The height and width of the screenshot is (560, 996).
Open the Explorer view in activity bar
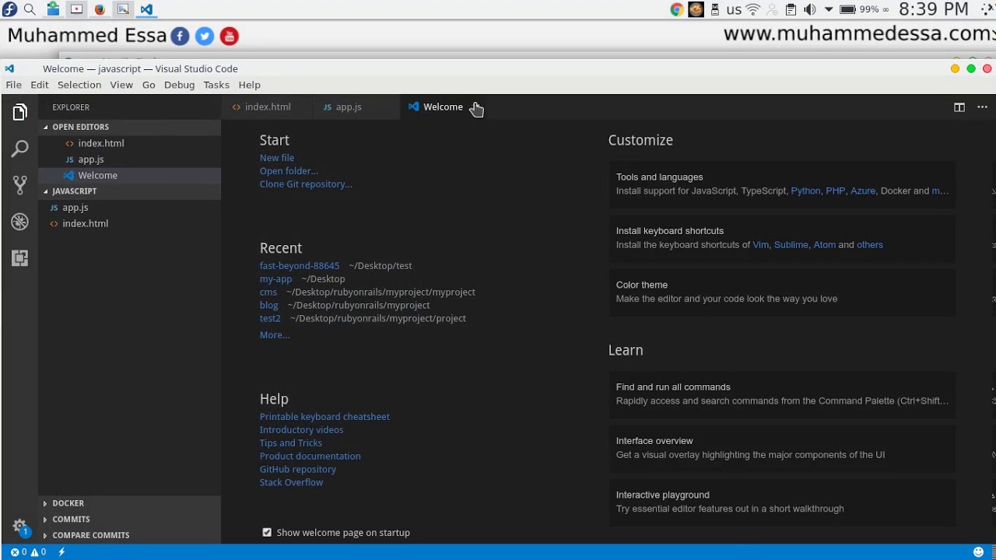point(19,113)
